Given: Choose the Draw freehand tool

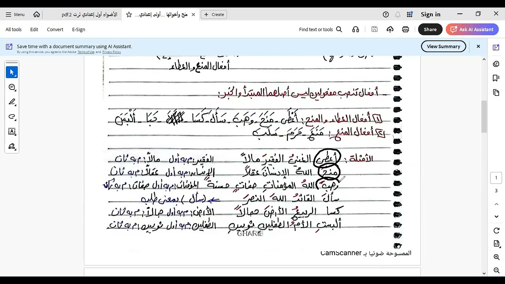Looking at the screenshot, I should tap(12, 117).
